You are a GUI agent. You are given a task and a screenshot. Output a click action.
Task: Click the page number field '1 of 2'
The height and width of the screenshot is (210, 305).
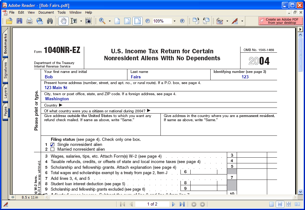[x=152, y=204]
